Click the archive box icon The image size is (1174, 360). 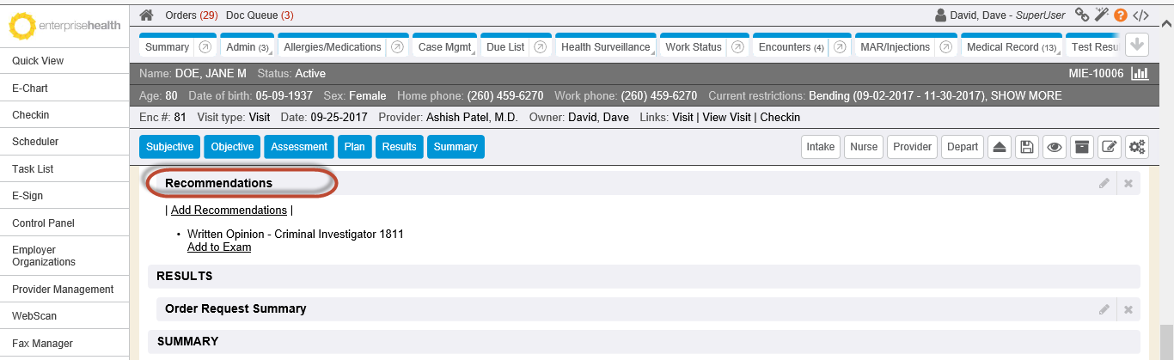click(1082, 147)
